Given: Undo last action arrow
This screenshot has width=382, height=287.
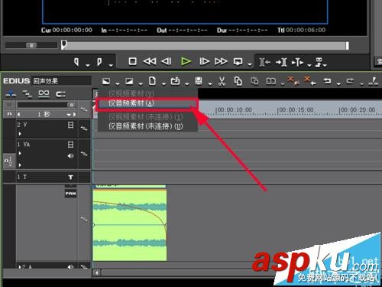Looking at the screenshot, I should (328, 81).
